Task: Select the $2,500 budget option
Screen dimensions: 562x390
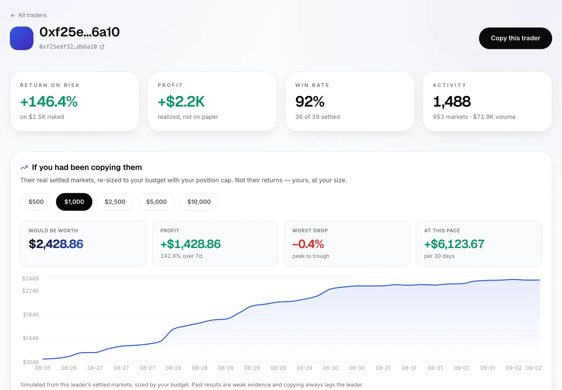Action: pos(115,202)
